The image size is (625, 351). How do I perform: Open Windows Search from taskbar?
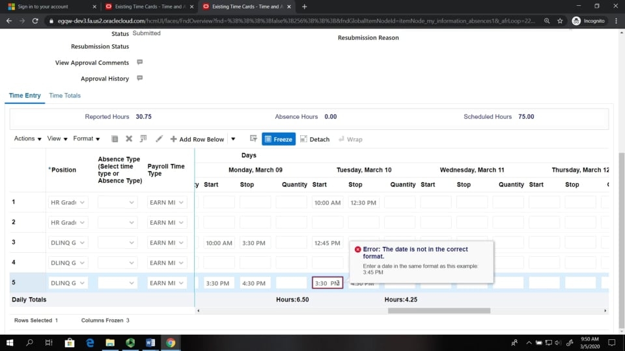click(29, 343)
